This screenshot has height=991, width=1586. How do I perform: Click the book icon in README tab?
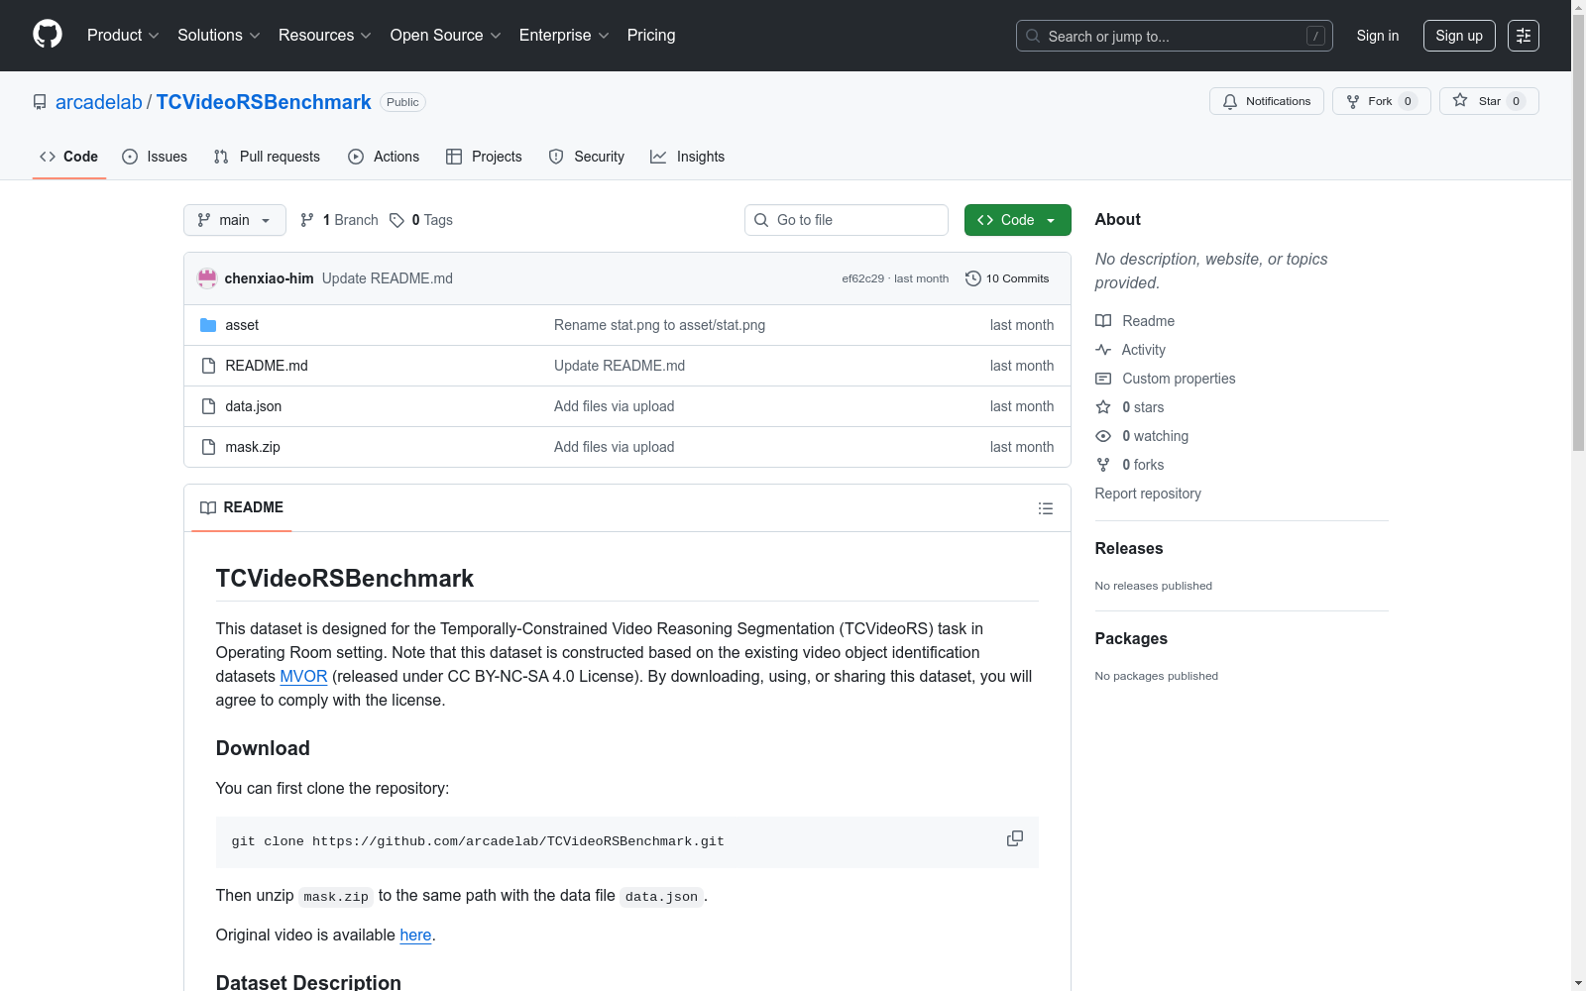(208, 507)
